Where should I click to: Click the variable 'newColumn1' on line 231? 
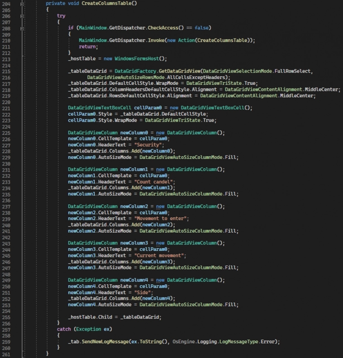pyautogui.click(x=134, y=169)
